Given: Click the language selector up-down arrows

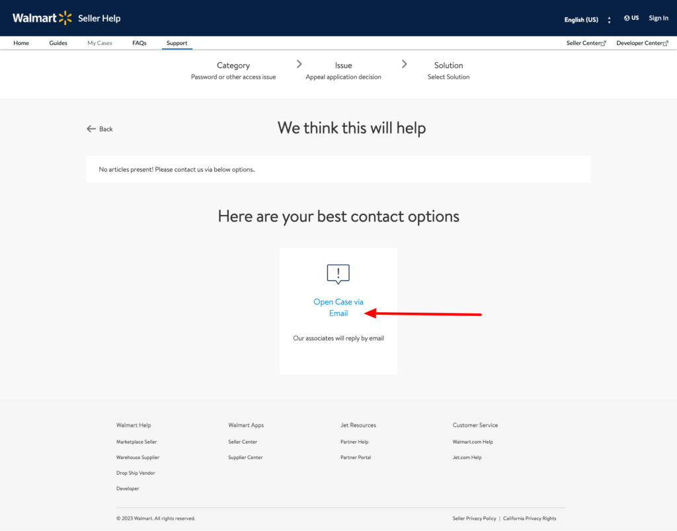Looking at the screenshot, I should (x=609, y=20).
